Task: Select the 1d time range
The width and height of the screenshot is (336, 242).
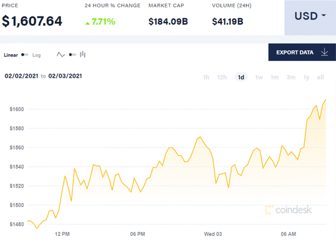Action: pyautogui.click(x=241, y=77)
